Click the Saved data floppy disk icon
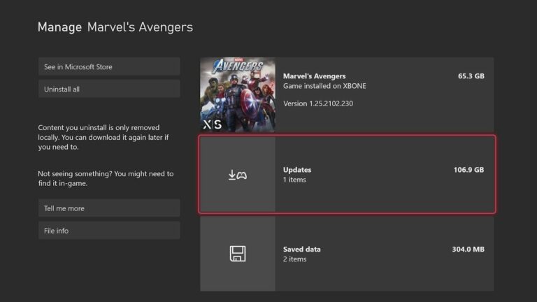The width and height of the screenshot is (537, 302). pos(238,254)
